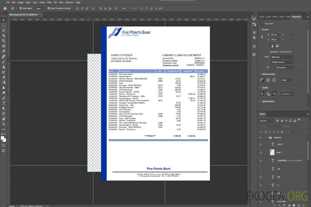Select the Layer 3 thumbnail

(x=272, y=152)
